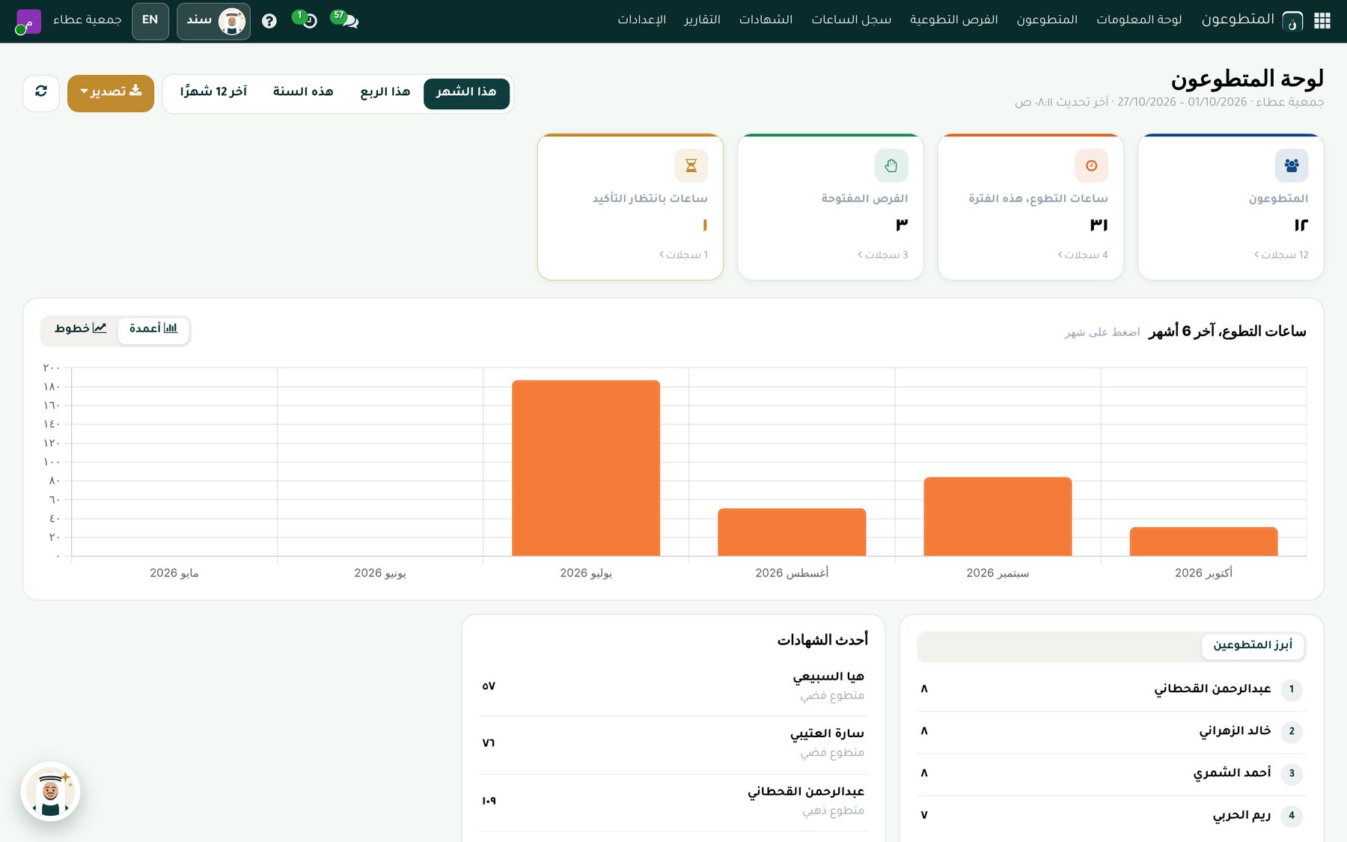The width and height of the screenshot is (1347, 842).
Task: Open هيا السبيعي certificate entry
Action: pyautogui.click(x=673, y=686)
